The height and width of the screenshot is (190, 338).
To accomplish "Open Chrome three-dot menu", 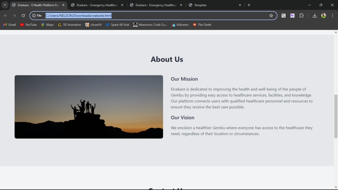I will (x=333, y=16).
